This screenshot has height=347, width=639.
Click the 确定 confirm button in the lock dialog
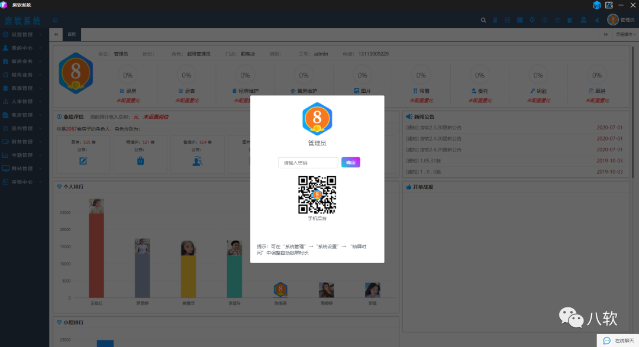tap(350, 163)
